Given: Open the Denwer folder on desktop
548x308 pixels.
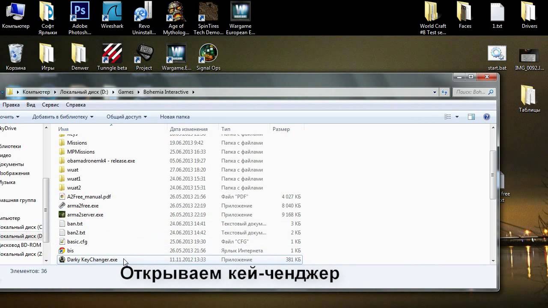Looking at the screenshot, I should [80, 57].
